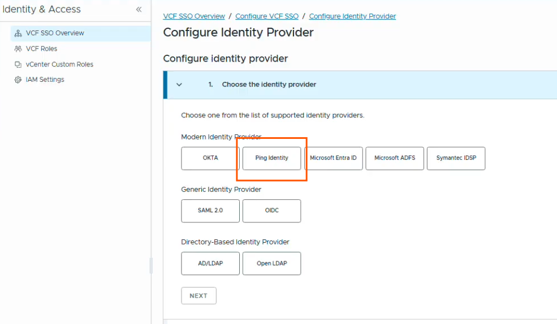Choose the SAML 2.0 generic provider

coord(210,211)
